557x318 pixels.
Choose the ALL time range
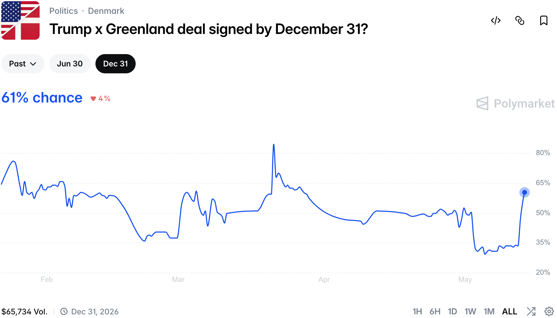[510, 311]
